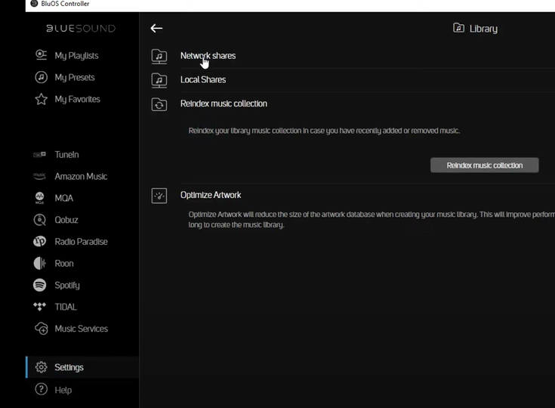Open Network shares

point(208,56)
